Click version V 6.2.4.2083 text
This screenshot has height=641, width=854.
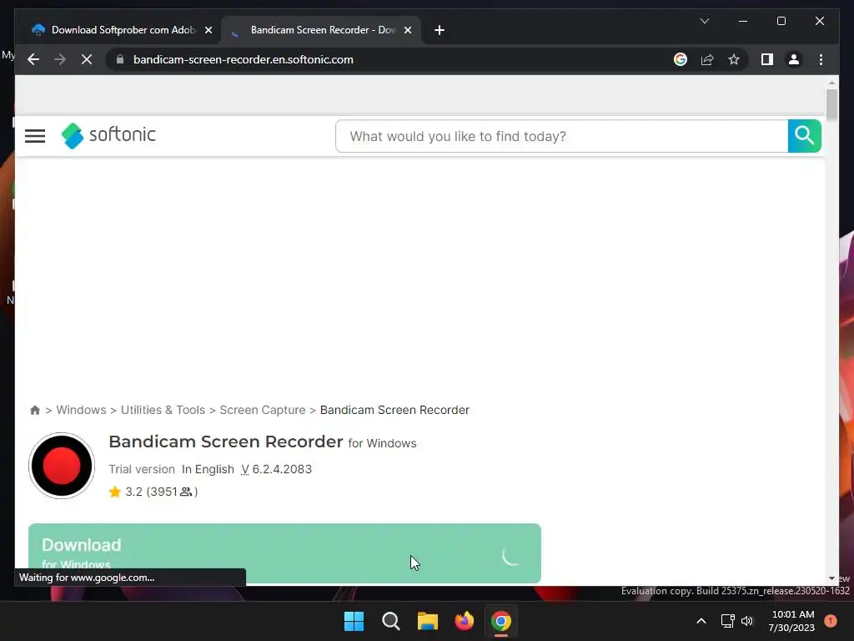point(277,469)
